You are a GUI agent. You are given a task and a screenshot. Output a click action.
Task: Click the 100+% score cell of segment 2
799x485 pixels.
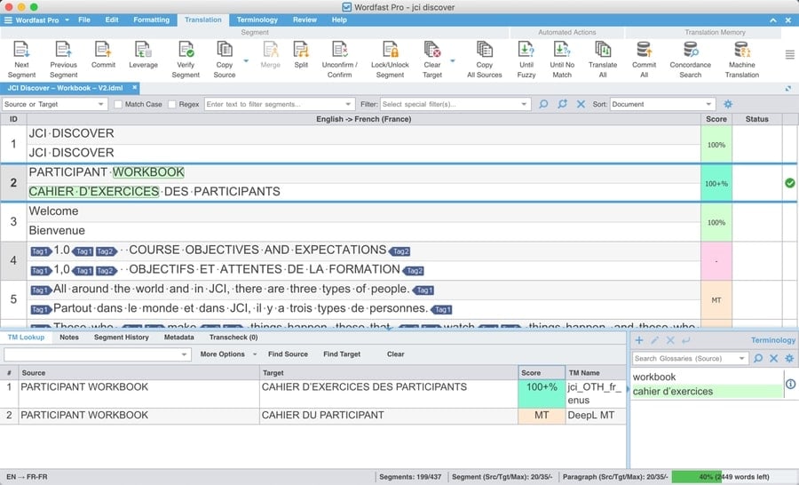coord(716,183)
